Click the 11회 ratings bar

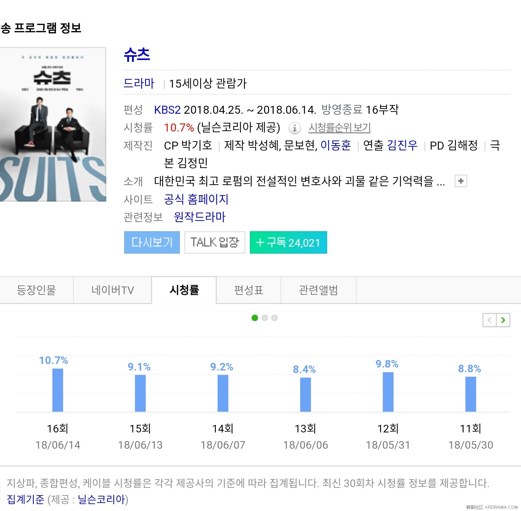coord(470,394)
